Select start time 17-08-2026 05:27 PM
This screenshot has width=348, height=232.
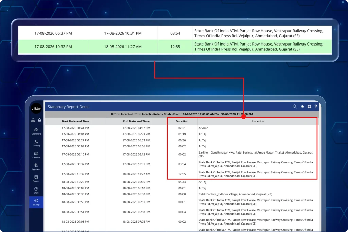pos(75,140)
